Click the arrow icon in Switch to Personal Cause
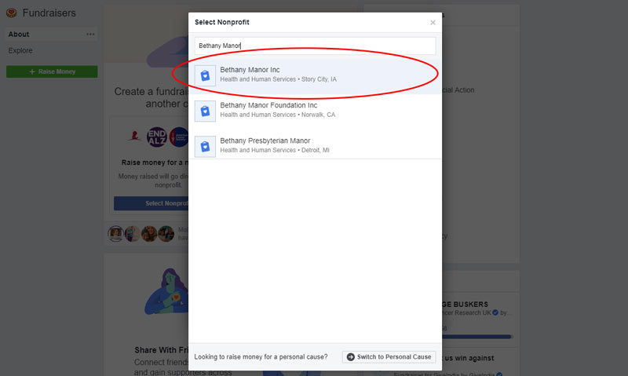Viewport: 628px width, 376px height. 350,357
